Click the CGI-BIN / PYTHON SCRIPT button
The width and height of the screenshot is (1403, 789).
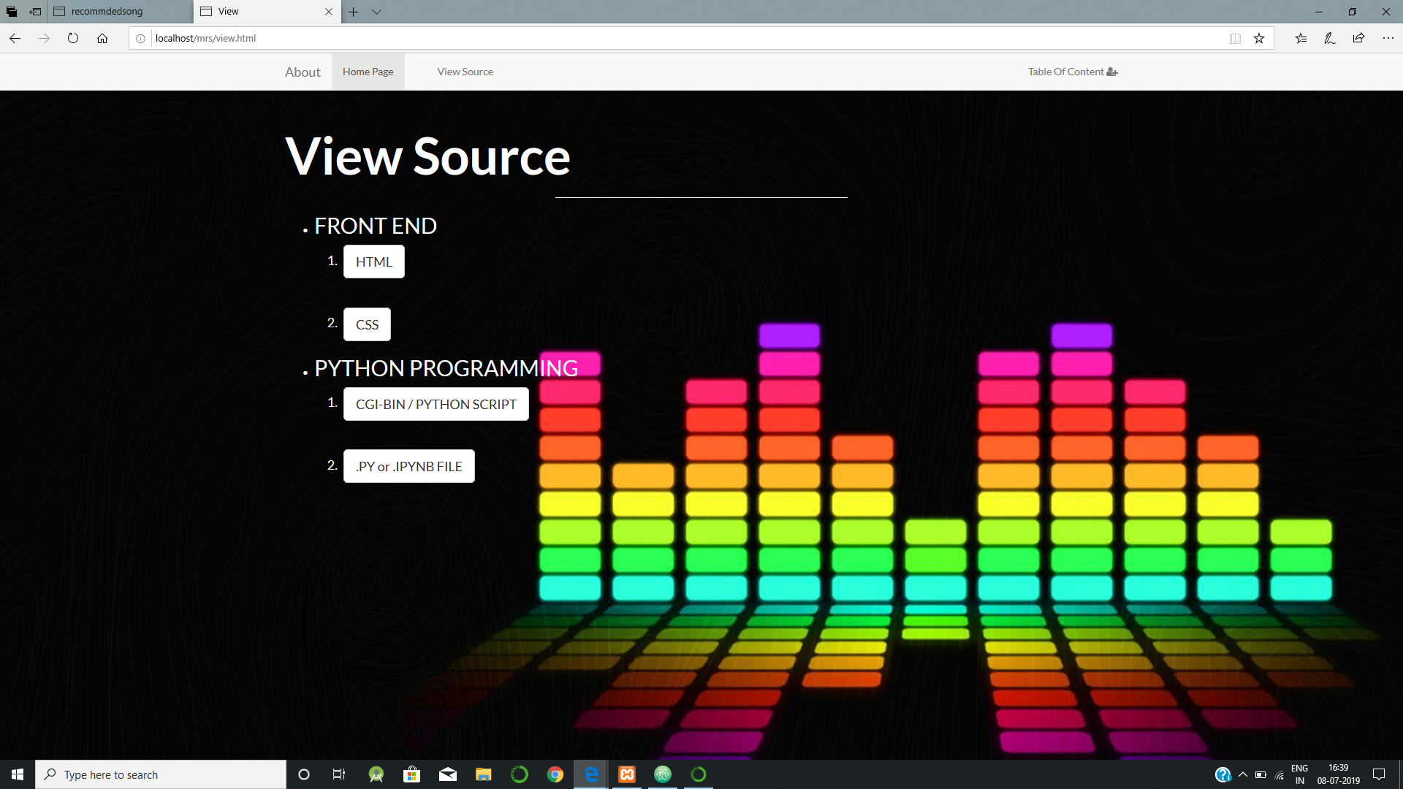coord(436,404)
